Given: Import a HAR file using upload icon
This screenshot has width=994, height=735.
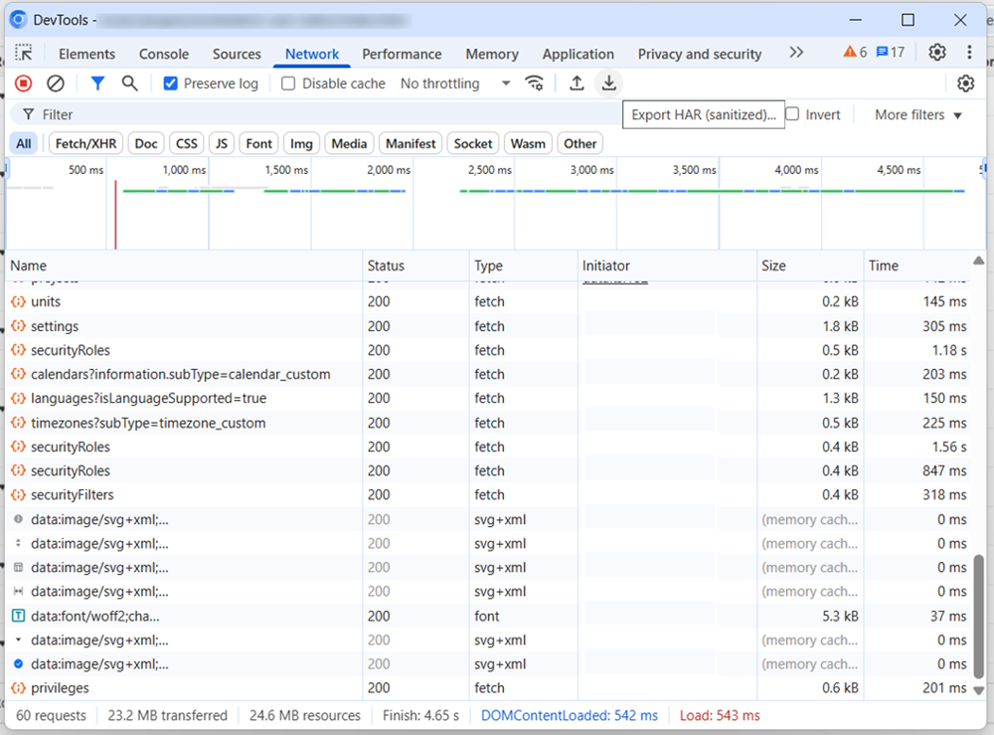Looking at the screenshot, I should click(577, 84).
